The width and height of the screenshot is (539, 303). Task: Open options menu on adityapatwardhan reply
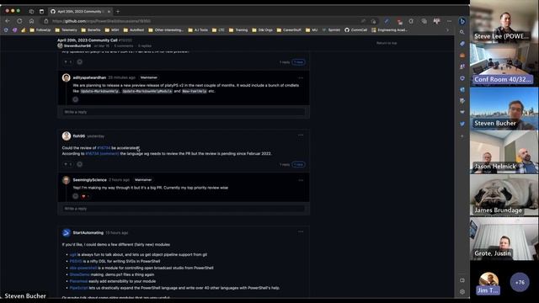coord(301,77)
